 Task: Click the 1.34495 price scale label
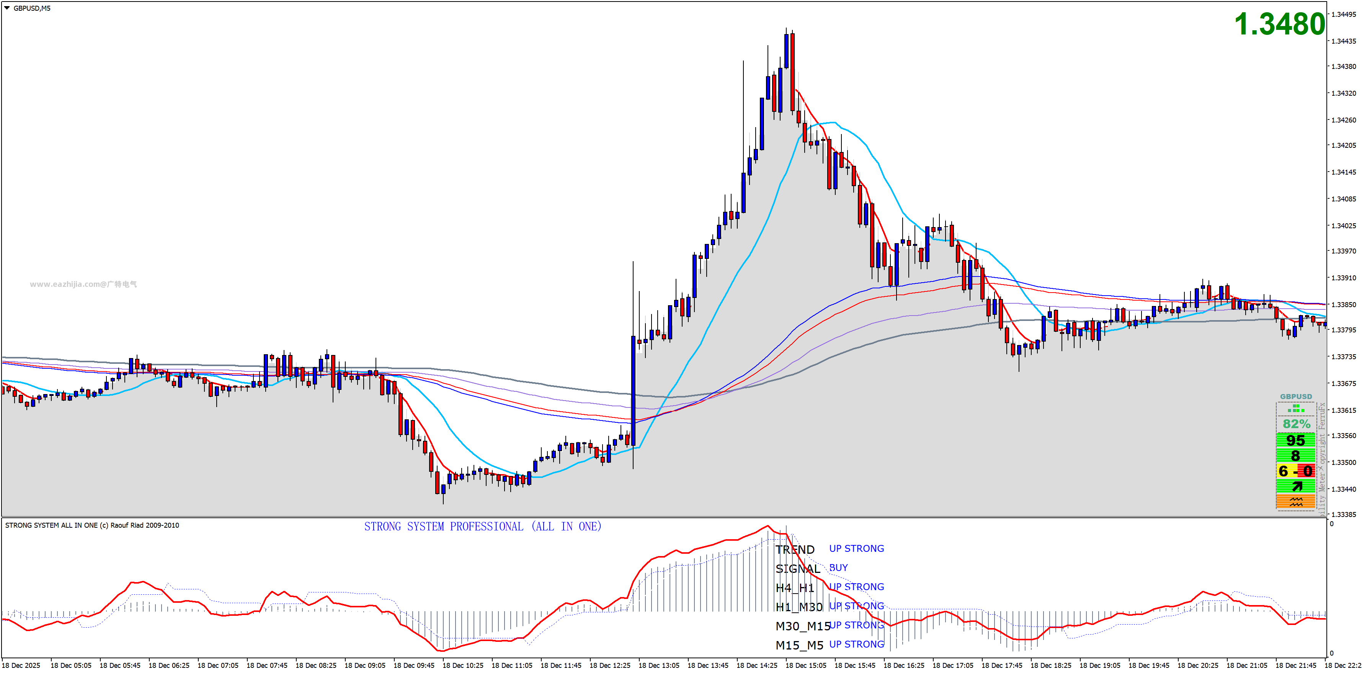coord(1344,14)
